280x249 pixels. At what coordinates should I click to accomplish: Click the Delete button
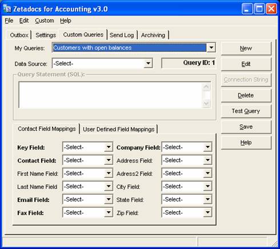[246, 96]
